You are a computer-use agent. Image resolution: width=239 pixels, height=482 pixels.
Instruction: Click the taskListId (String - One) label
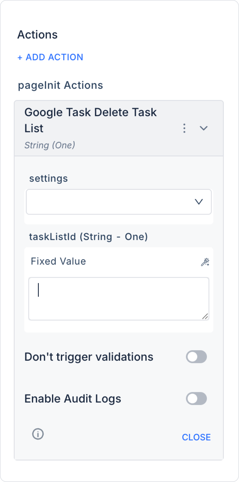[x=88, y=237]
